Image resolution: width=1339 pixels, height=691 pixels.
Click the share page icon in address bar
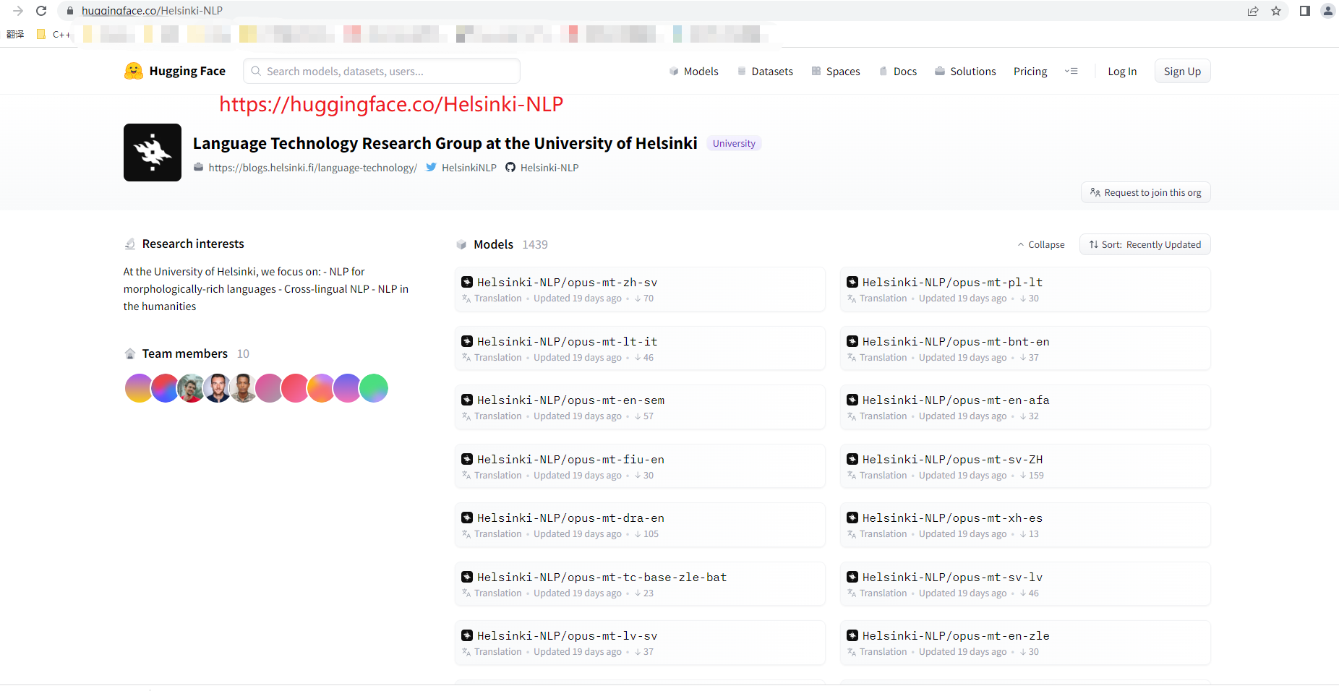1253,11
